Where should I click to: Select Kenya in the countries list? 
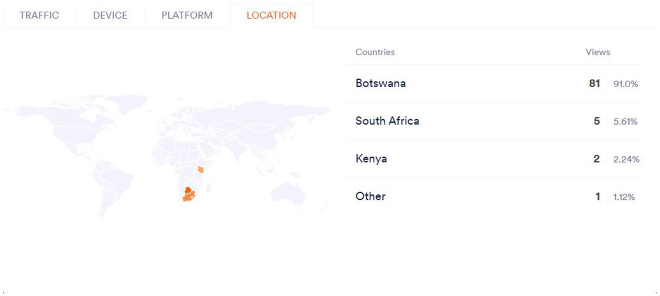tap(371, 159)
